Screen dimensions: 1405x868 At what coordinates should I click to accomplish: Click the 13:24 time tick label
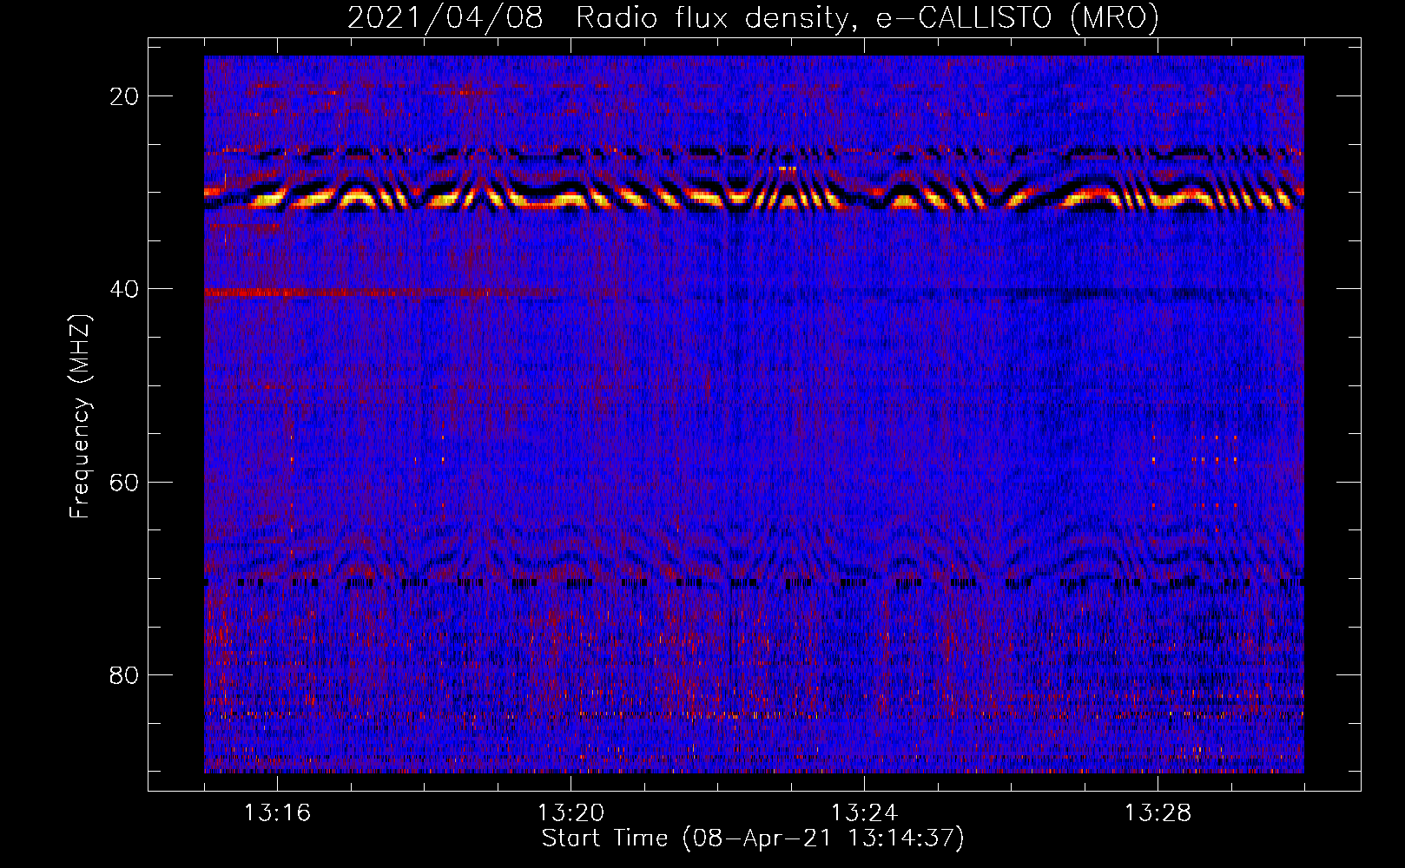pyautogui.click(x=864, y=813)
